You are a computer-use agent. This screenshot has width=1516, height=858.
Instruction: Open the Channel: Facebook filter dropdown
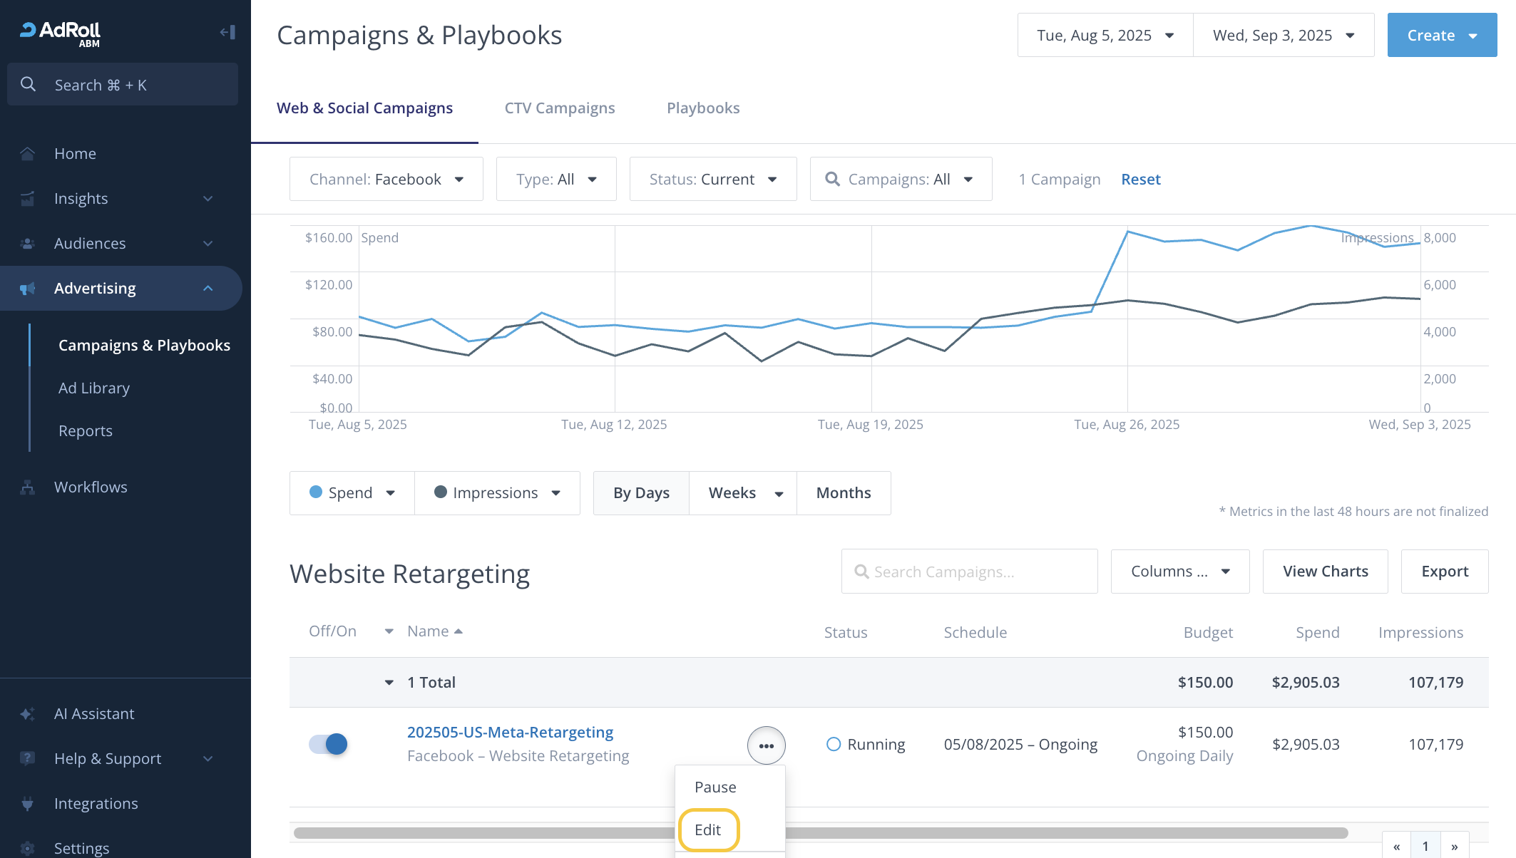(x=386, y=180)
